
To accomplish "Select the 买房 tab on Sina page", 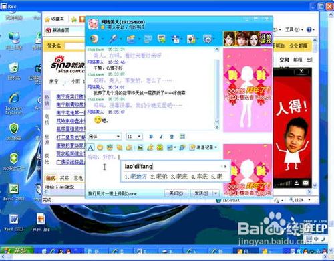I will [64, 178].
